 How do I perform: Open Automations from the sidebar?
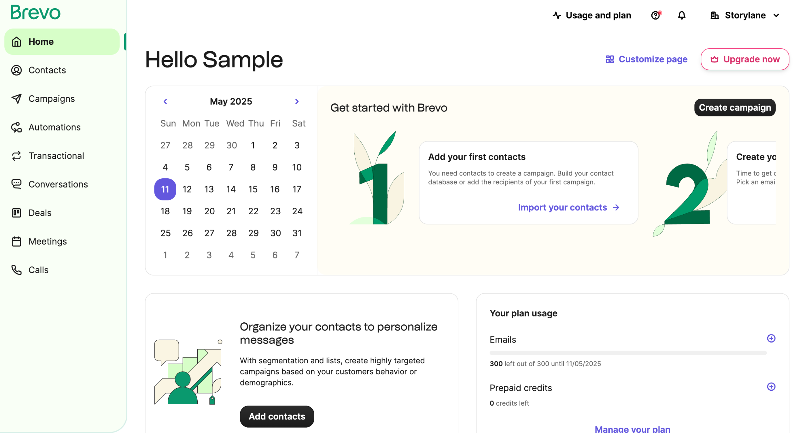[54, 127]
